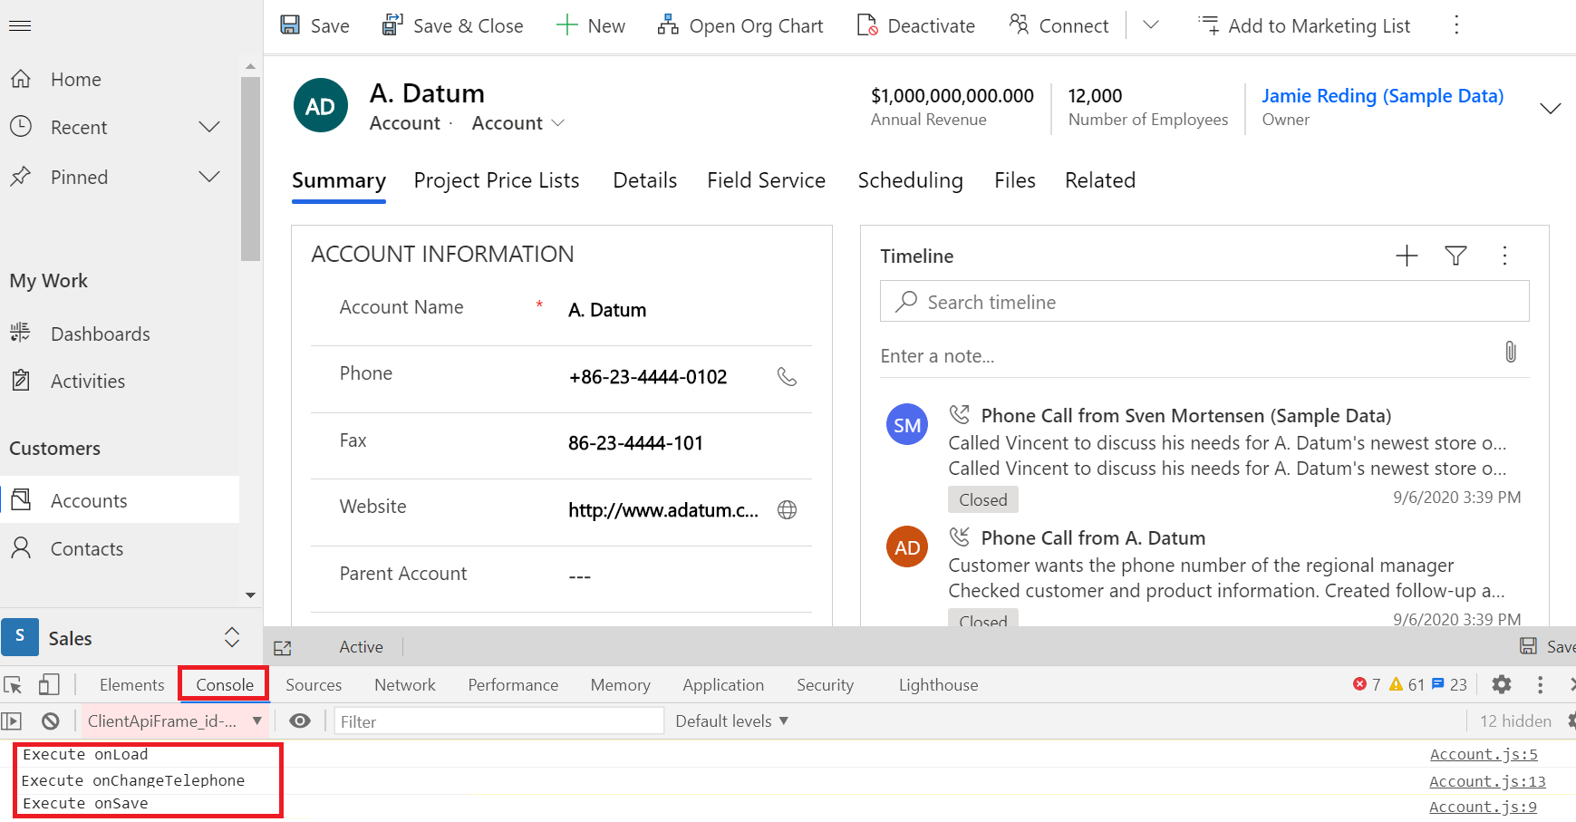Screen dimensions: 1576x822
Task: Click the phone call icon
Action: [x=787, y=377]
